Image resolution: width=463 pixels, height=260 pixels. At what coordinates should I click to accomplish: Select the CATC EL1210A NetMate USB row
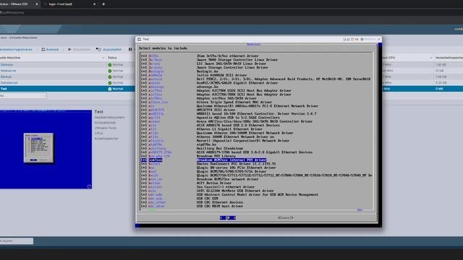pyautogui.click(x=257, y=191)
